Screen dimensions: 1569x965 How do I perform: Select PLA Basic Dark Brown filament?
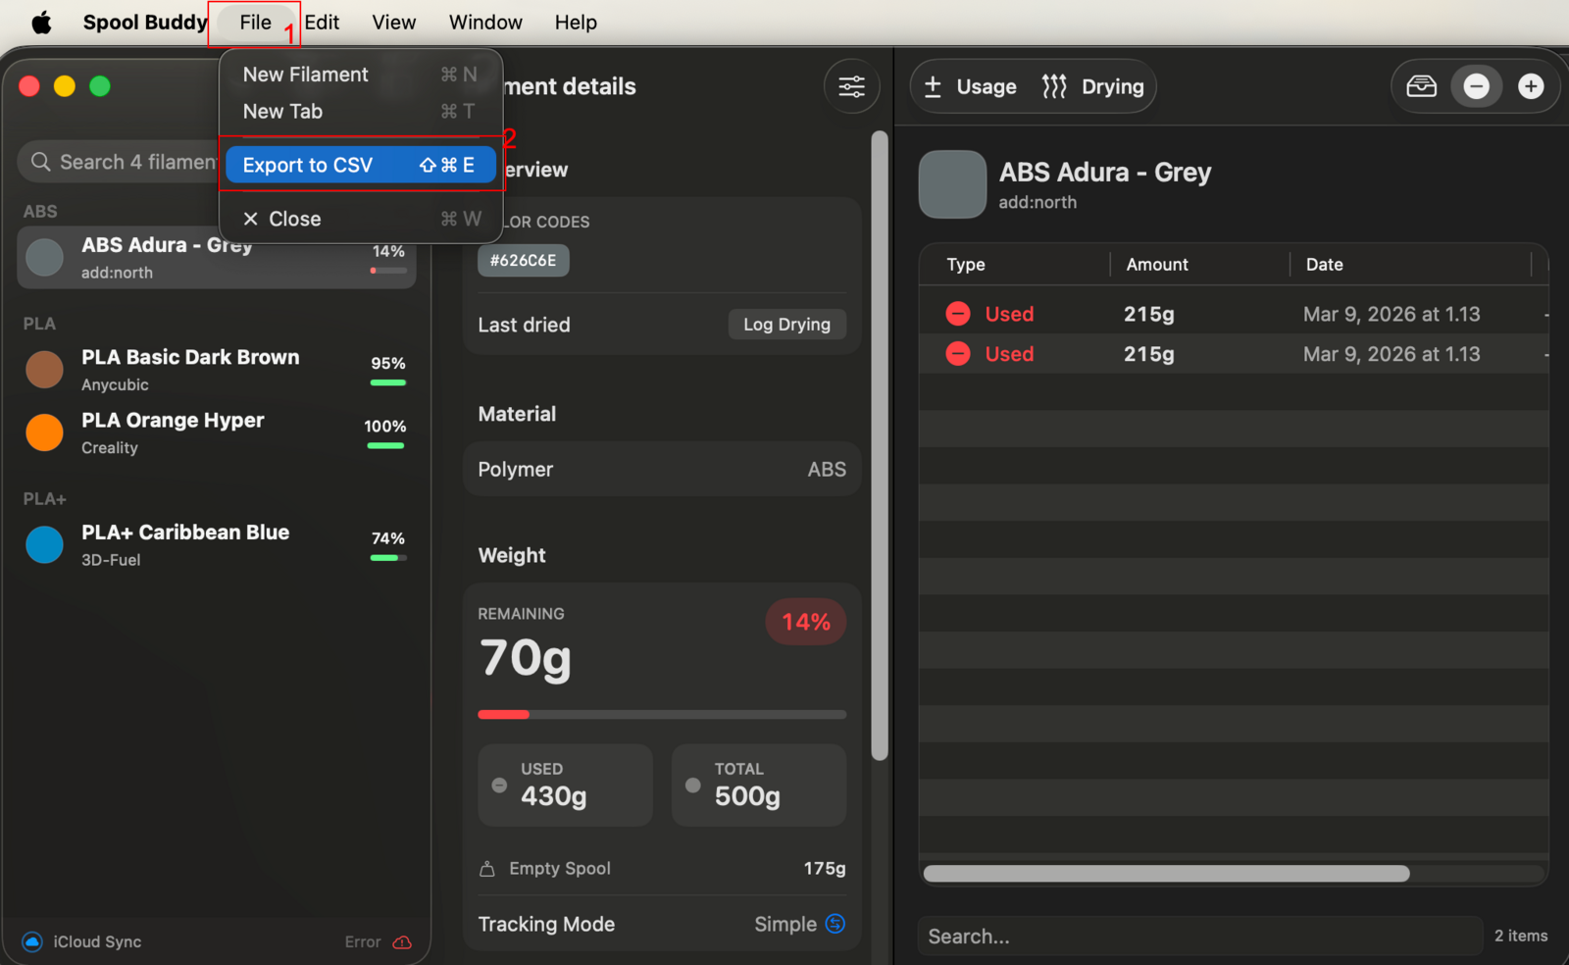coord(216,370)
